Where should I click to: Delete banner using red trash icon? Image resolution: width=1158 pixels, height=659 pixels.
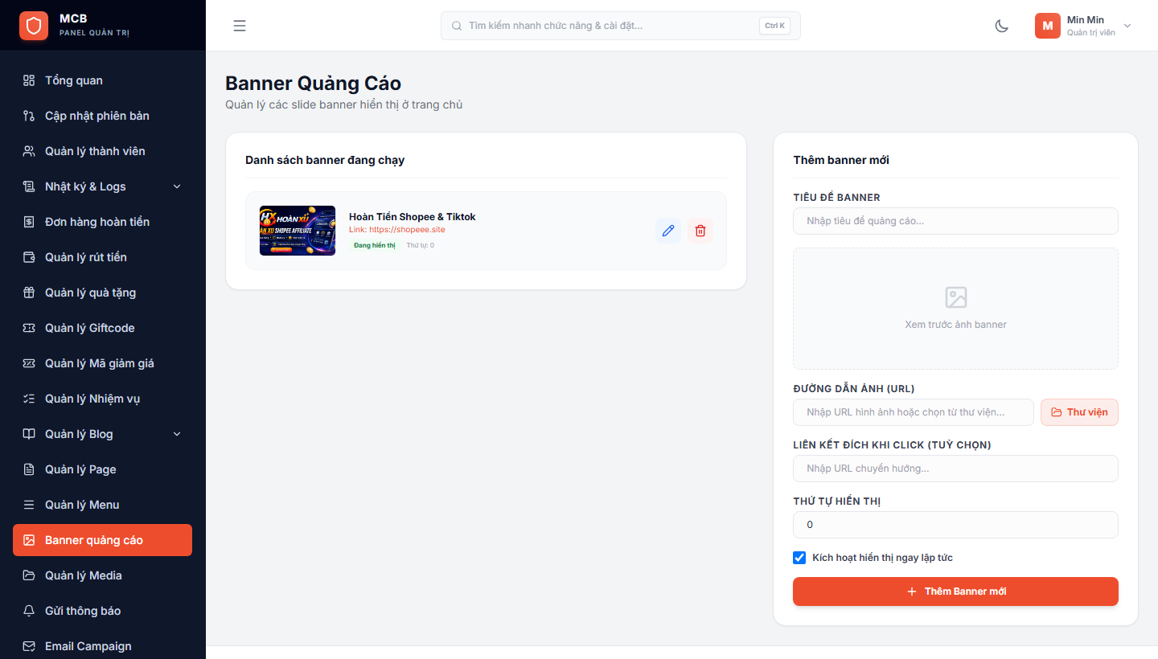[700, 231]
